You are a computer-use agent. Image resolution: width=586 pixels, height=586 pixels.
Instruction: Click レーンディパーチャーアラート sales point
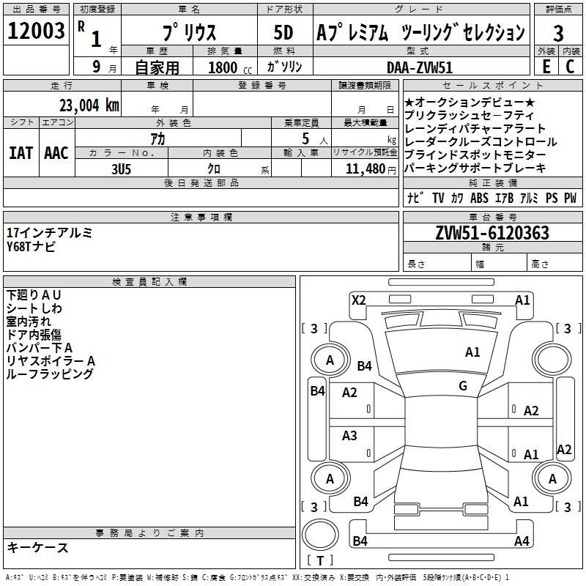(x=475, y=128)
